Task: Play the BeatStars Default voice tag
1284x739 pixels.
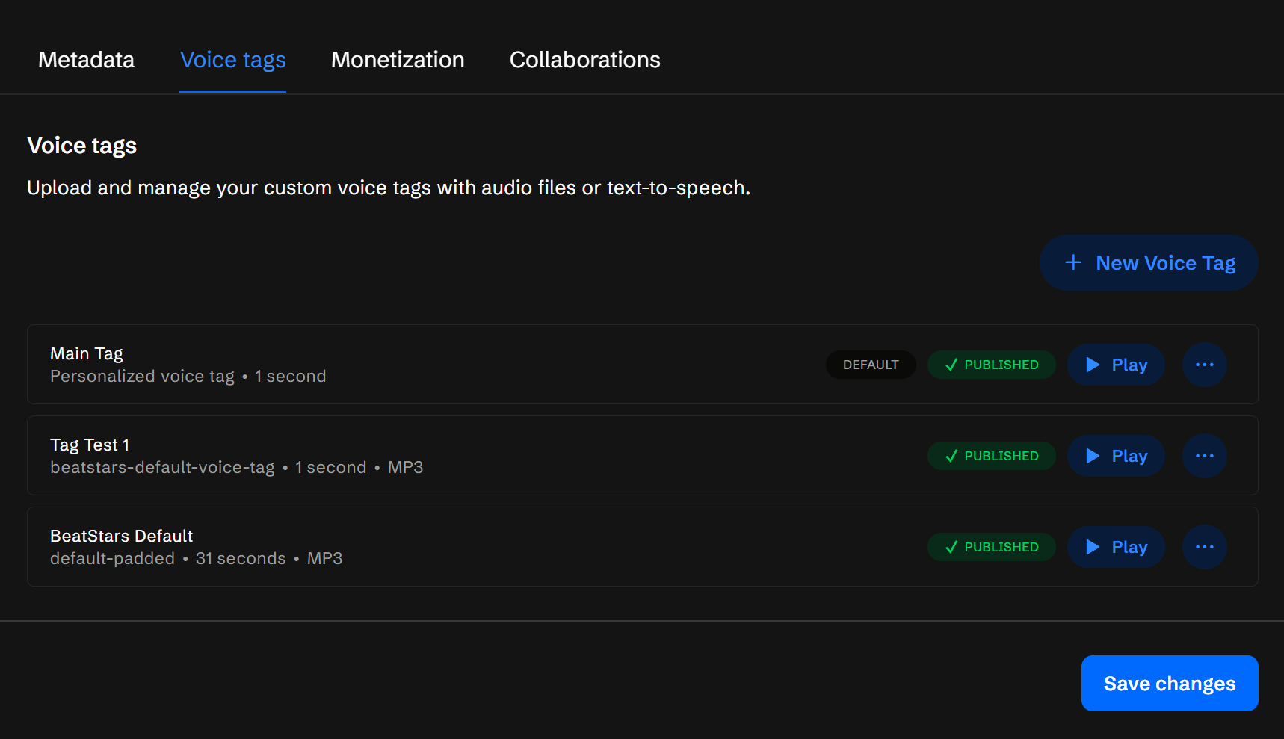Action: point(1116,547)
